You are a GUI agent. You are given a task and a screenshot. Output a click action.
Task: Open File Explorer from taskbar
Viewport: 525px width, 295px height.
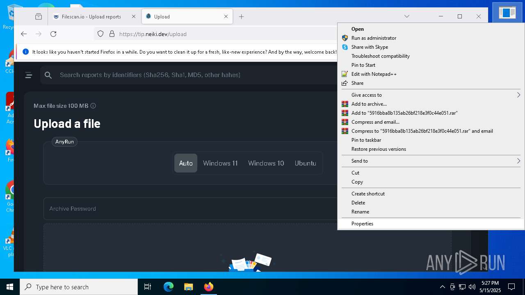(x=188, y=287)
